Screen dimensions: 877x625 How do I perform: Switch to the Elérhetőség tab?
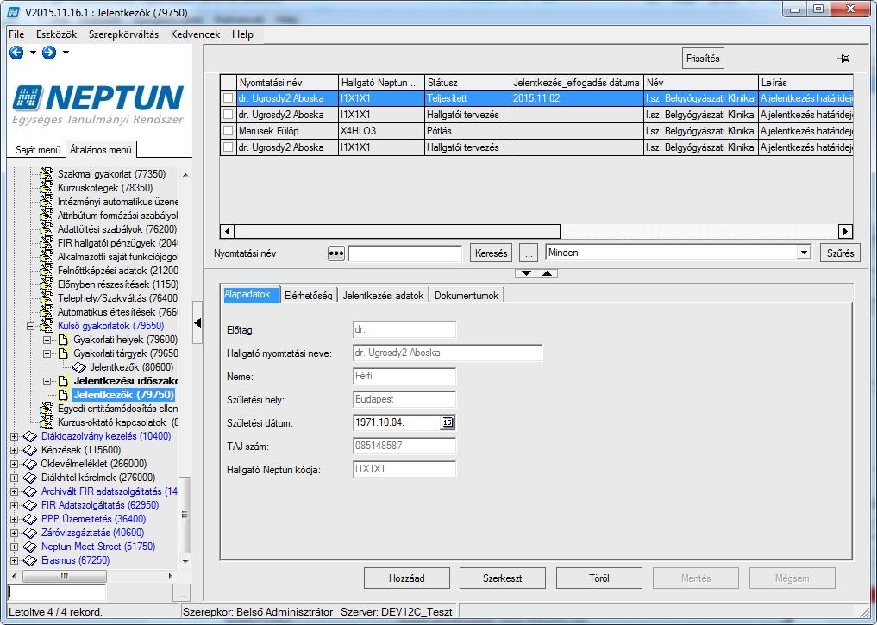pos(308,296)
